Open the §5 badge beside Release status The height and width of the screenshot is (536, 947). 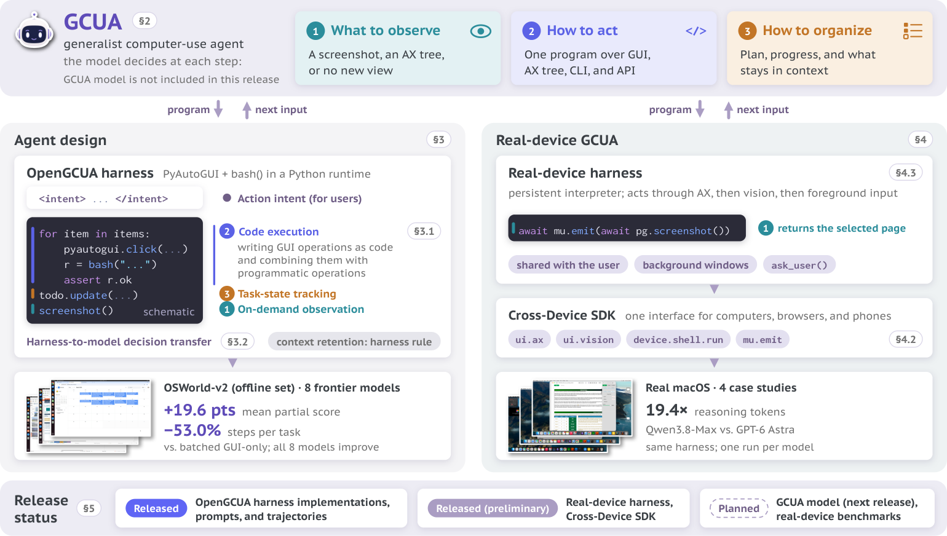point(89,508)
